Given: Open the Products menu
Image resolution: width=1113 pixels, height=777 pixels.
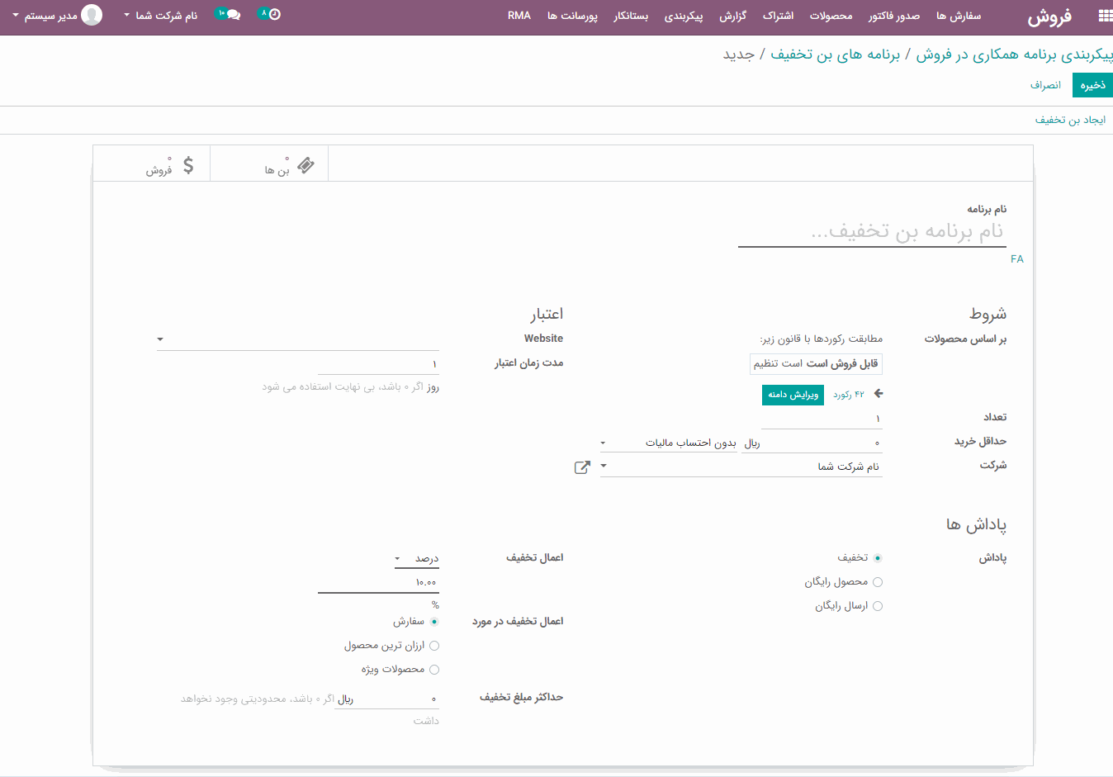Looking at the screenshot, I should [x=831, y=16].
